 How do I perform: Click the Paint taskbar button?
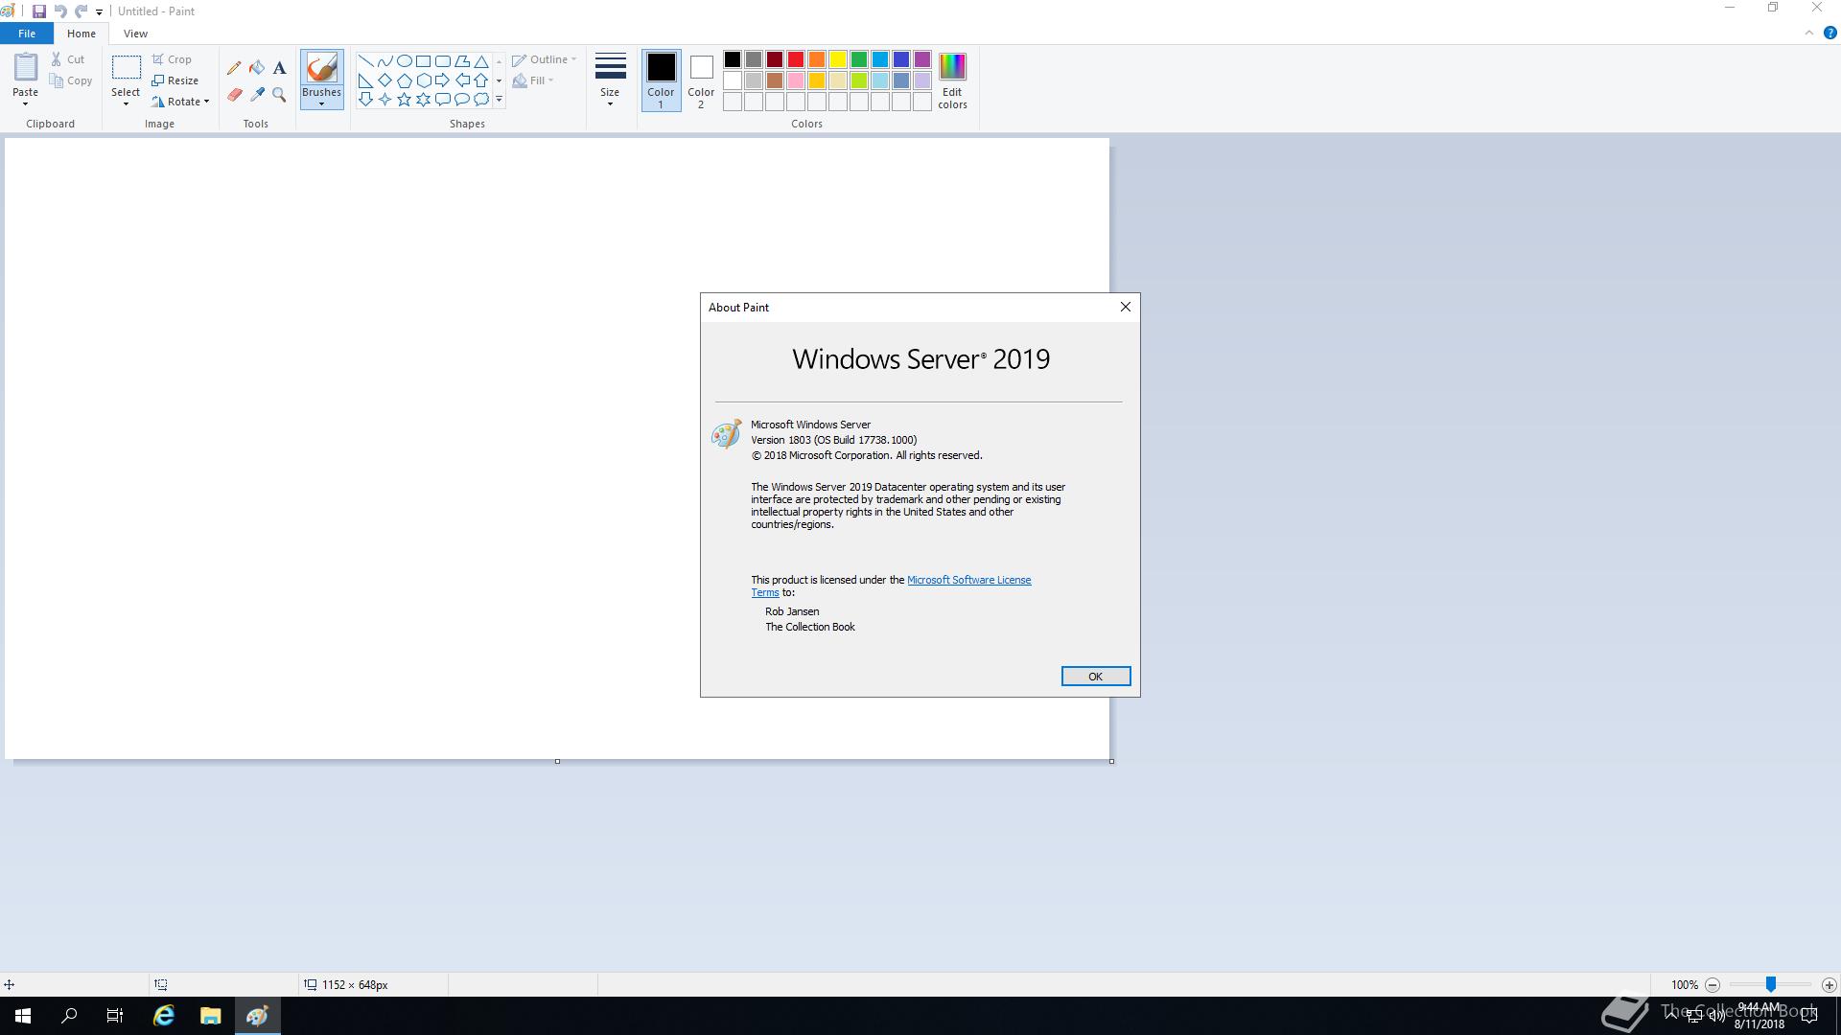257,1016
